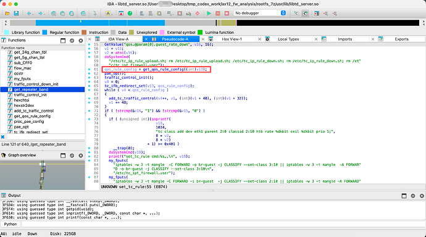Switch to the Pseudocode-A tab
Image resolution: width=426 pixels, height=237 pixels.
tap(175, 39)
